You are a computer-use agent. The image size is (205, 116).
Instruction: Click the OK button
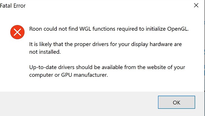tap(176, 102)
